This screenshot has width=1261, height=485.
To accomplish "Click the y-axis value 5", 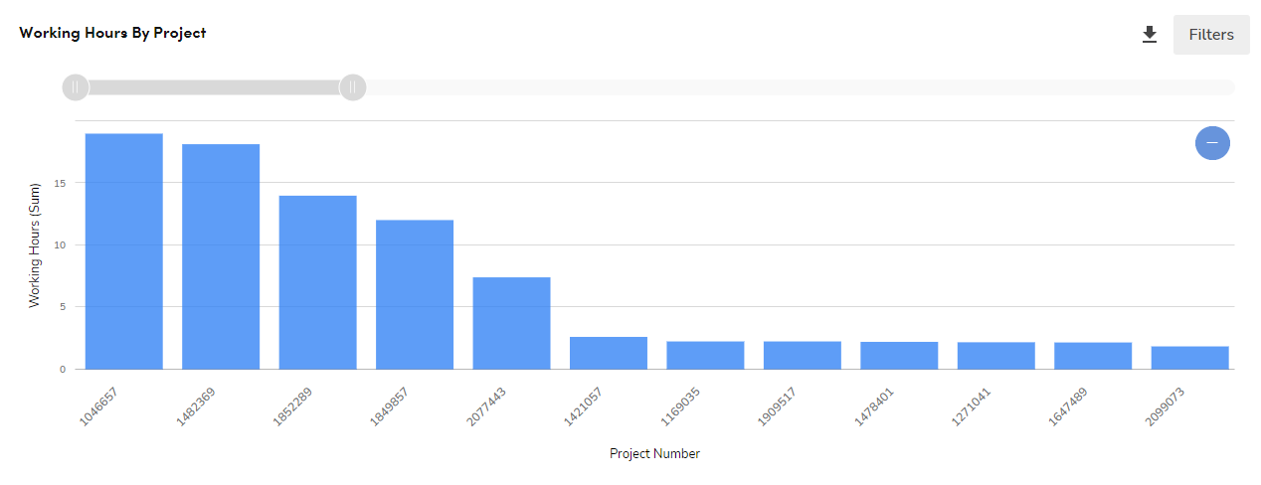I will [x=63, y=307].
